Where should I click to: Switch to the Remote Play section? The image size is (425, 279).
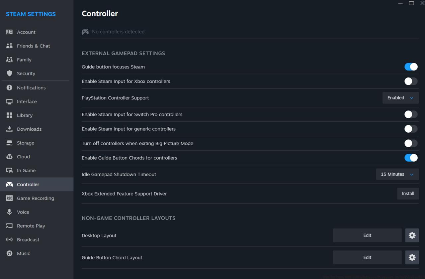[31, 226]
